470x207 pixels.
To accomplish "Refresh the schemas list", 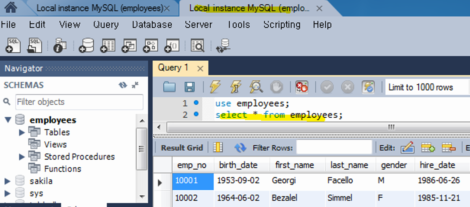I will pos(123,85).
